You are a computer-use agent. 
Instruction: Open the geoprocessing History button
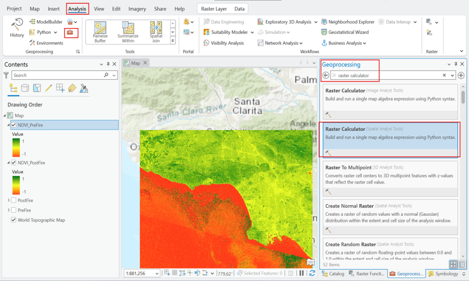(x=17, y=28)
